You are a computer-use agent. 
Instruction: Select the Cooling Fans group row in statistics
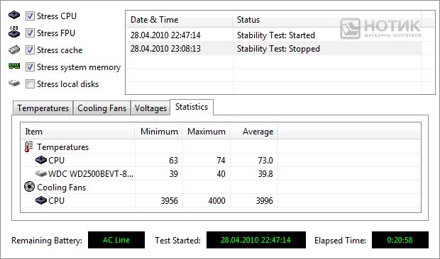pos(221,187)
